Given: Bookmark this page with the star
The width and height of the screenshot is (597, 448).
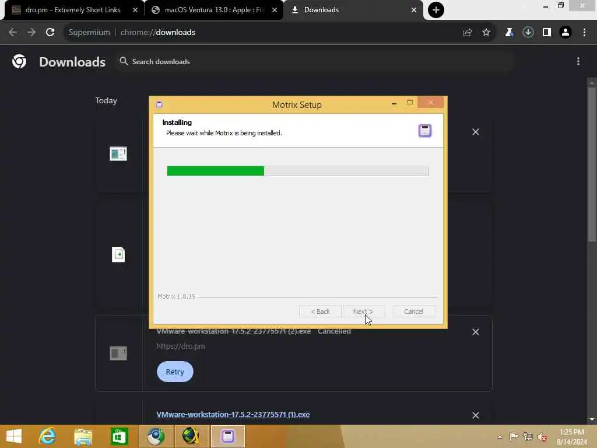Looking at the screenshot, I should pos(486,33).
